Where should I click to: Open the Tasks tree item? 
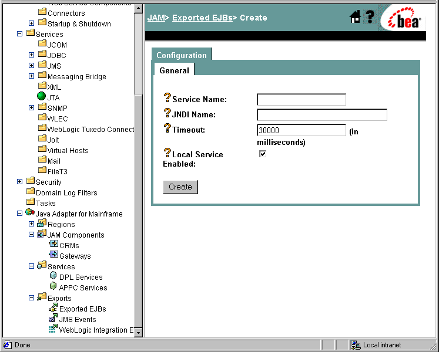coord(46,203)
